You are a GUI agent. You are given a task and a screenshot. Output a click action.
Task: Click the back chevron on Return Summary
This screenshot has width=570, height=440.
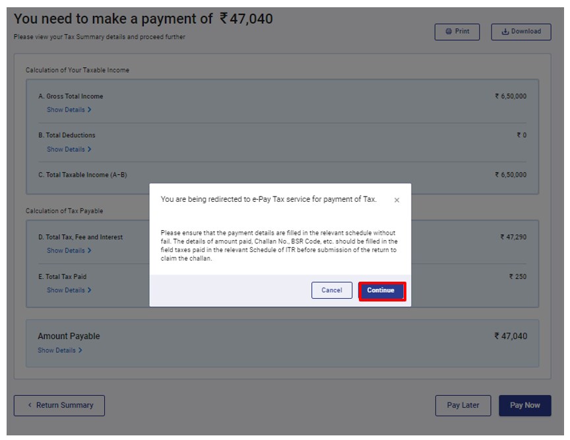pyautogui.click(x=30, y=405)
